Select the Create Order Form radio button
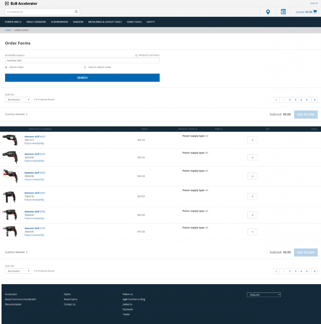The width and height of the screenshot is (321, 324). [85, 67]
